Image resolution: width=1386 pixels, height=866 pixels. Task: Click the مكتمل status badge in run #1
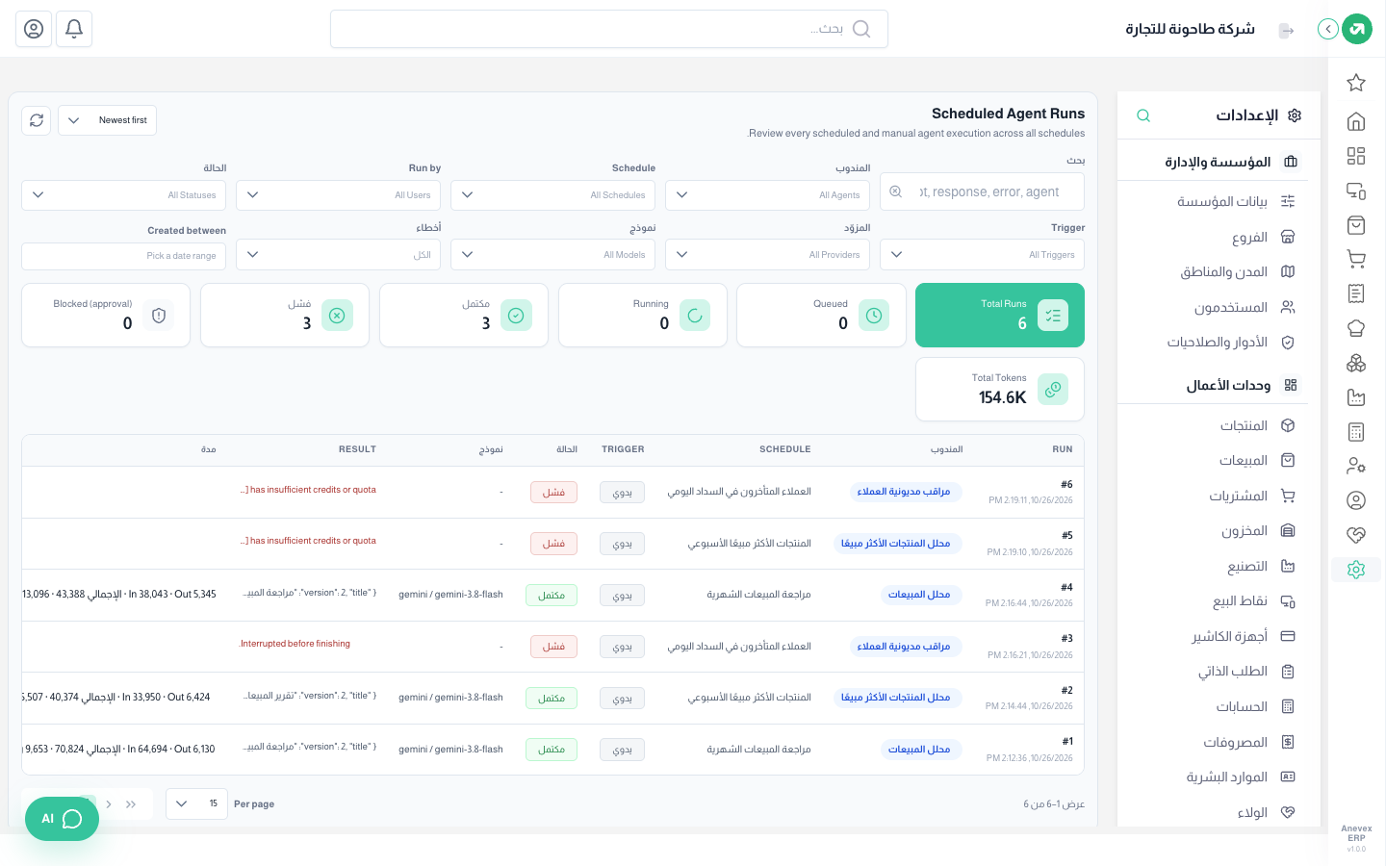[x=552, y=750]
